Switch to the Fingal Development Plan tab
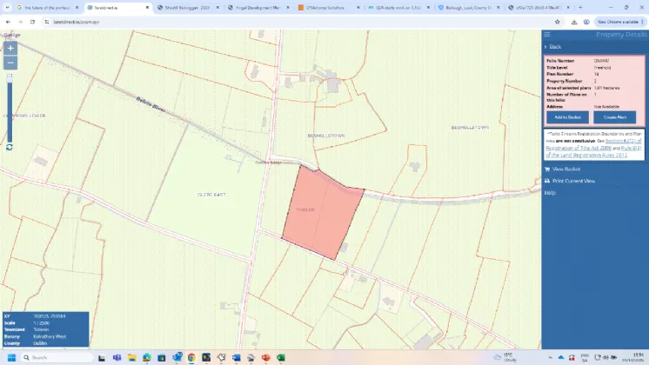 click(x=258, y=7)
